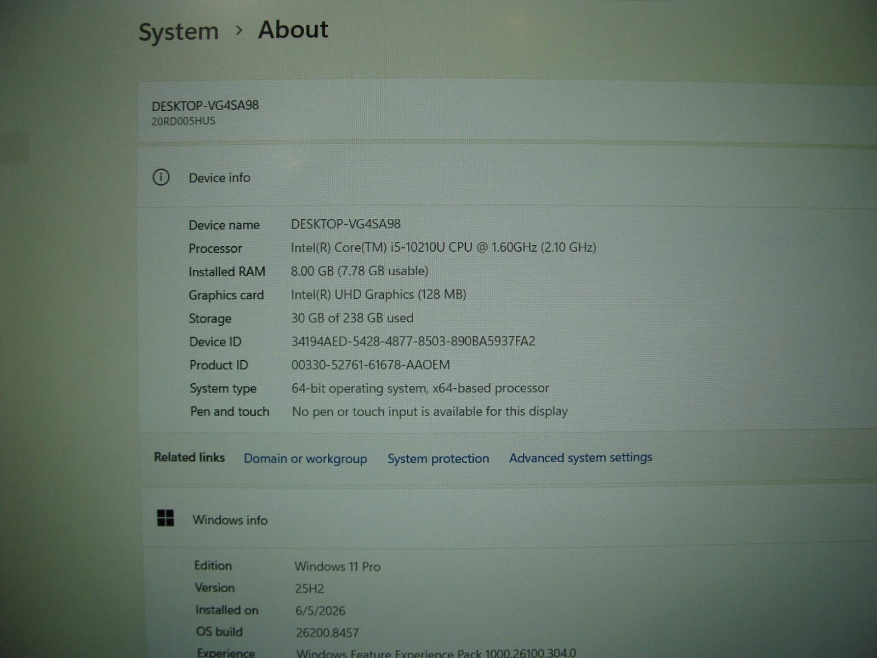This screenshot has width=877, height=658.
Task: Select installed RAM value 8.00 GB
Action: [x=360, y=271]
